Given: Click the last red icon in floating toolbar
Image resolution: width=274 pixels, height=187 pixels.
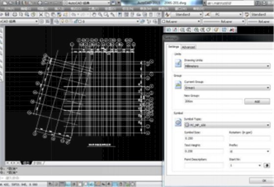Looking at the screenshot, I should coord(232,30).
